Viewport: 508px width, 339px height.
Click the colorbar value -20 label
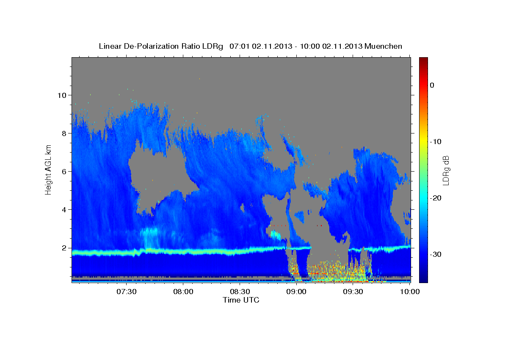(x=436, y=198)
